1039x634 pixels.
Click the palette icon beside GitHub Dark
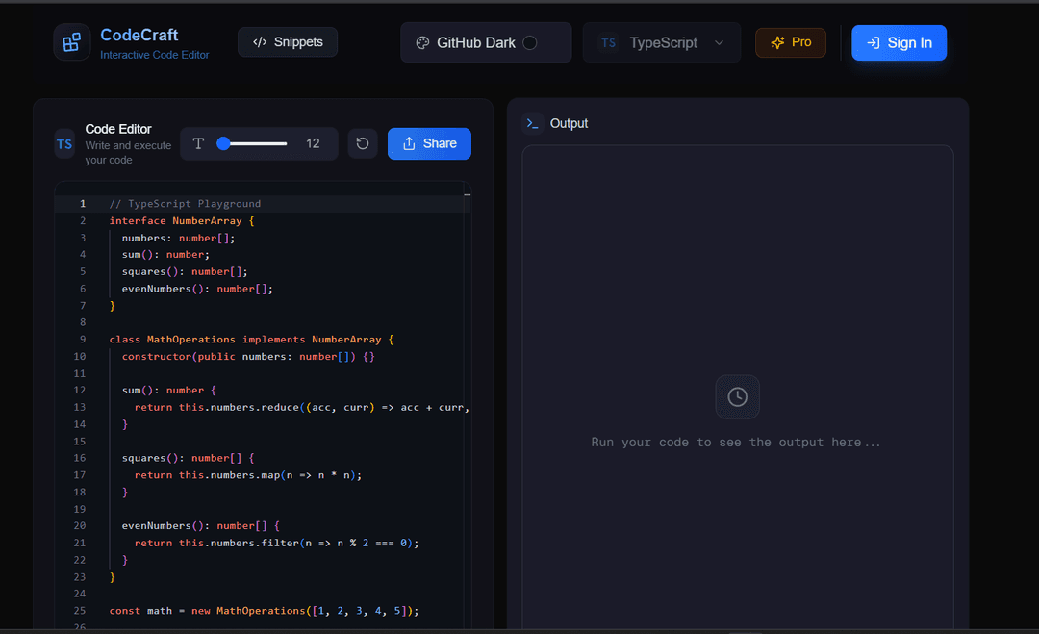pos(422,43)
